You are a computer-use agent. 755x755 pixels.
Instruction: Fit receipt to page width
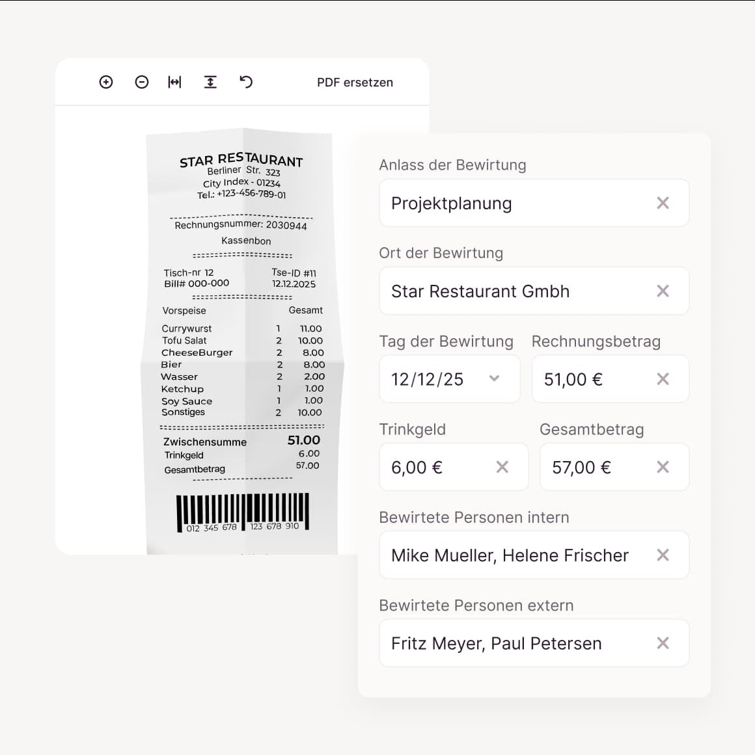click(x=174, y=82)
